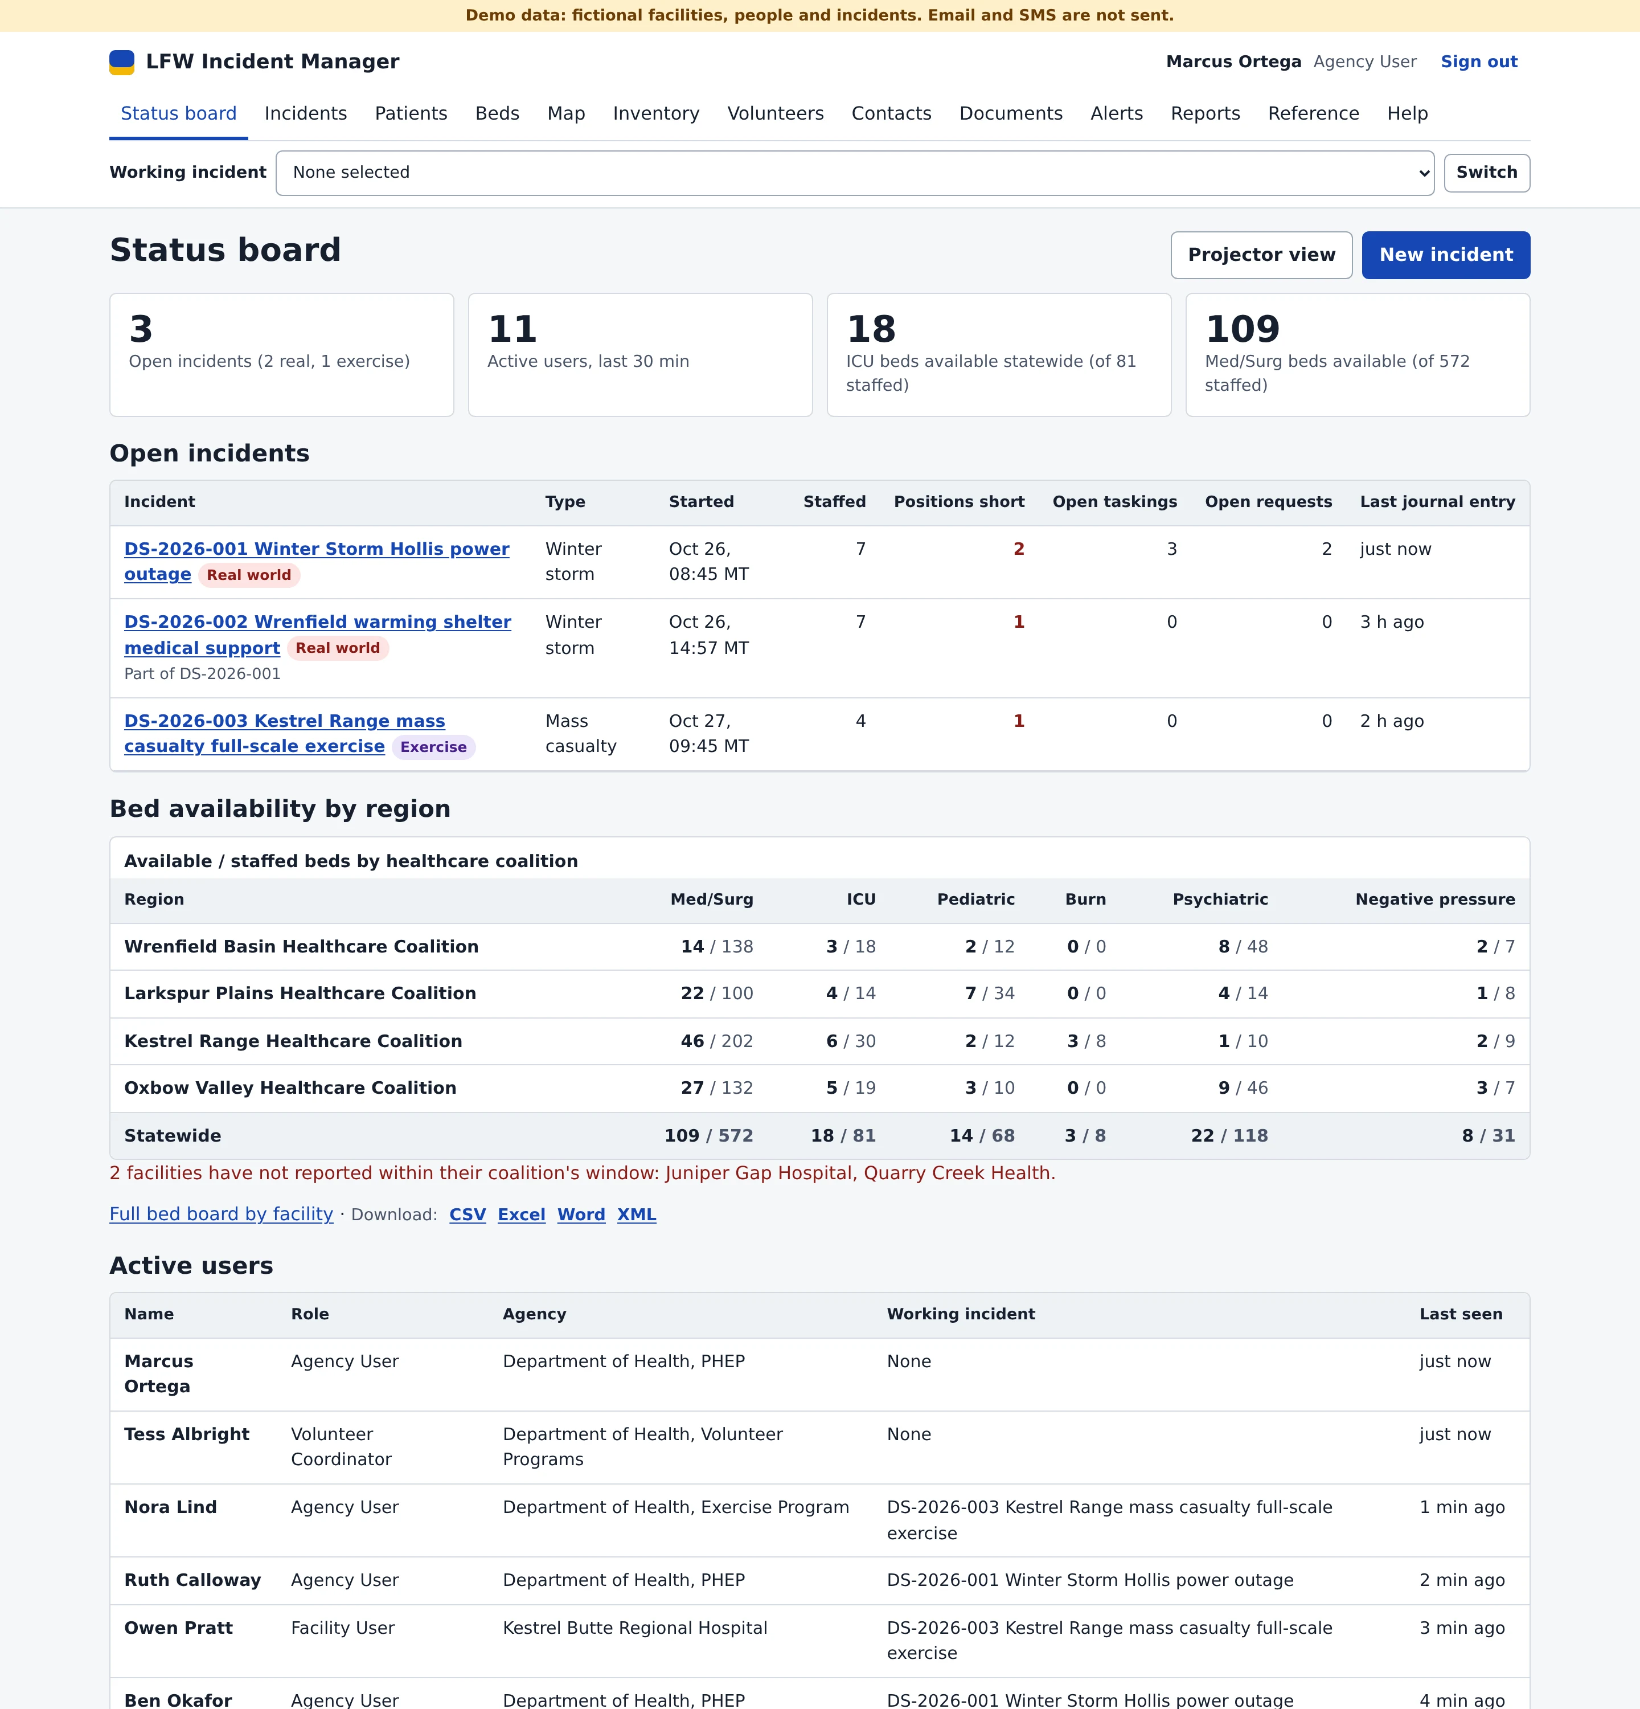
Task: Click Tess Albright in Active users
Action: pyautogui.click(x=186, y=1434)
